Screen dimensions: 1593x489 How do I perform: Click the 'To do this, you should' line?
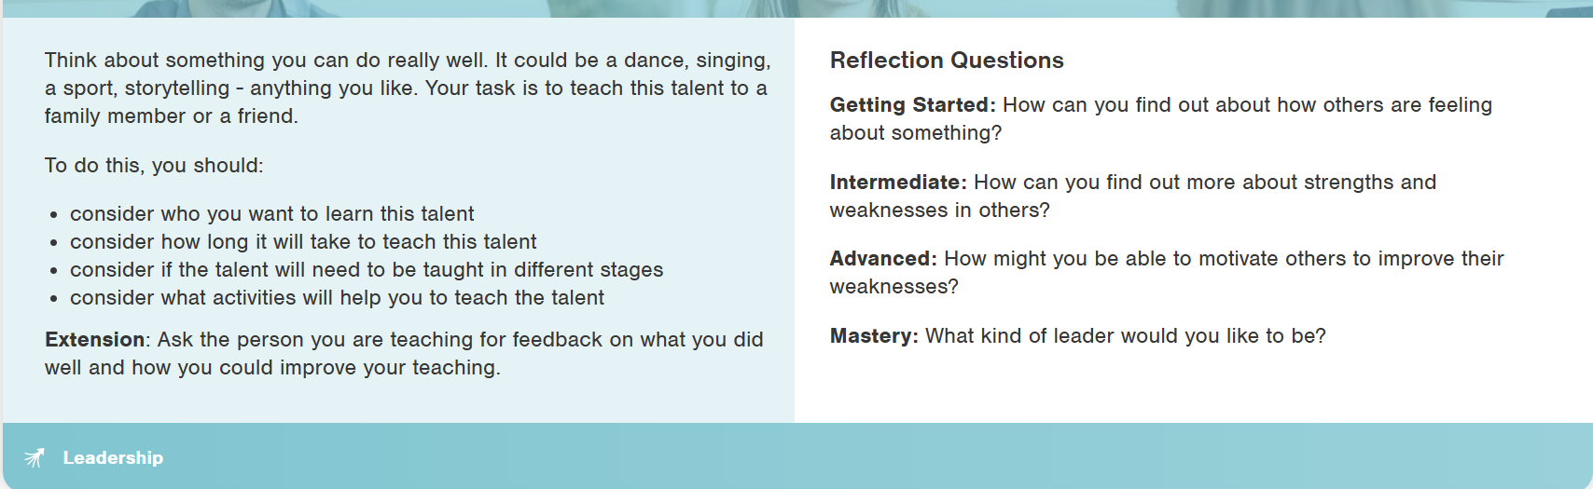[x=154, y=166]
